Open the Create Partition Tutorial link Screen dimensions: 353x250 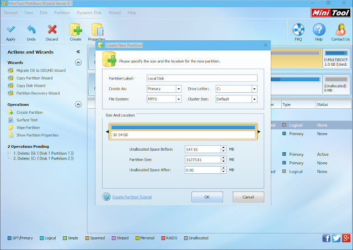coord(132,197)
